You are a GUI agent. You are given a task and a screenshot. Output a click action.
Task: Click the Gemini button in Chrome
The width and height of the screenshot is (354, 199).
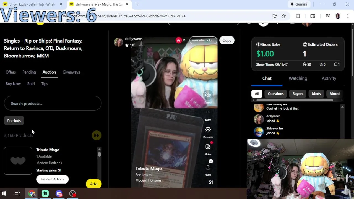pyautogui.click(x=299, y=4)
